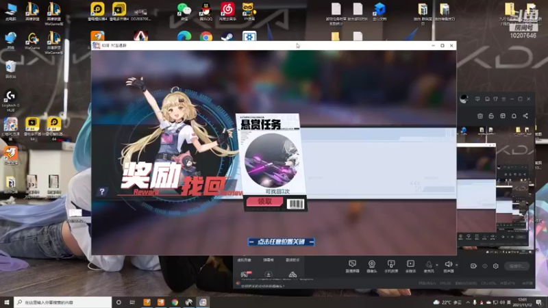Viewport: 548px width, 308px height.
Task: Open the hamburger menu in streaming tool header
Action: 503,99
